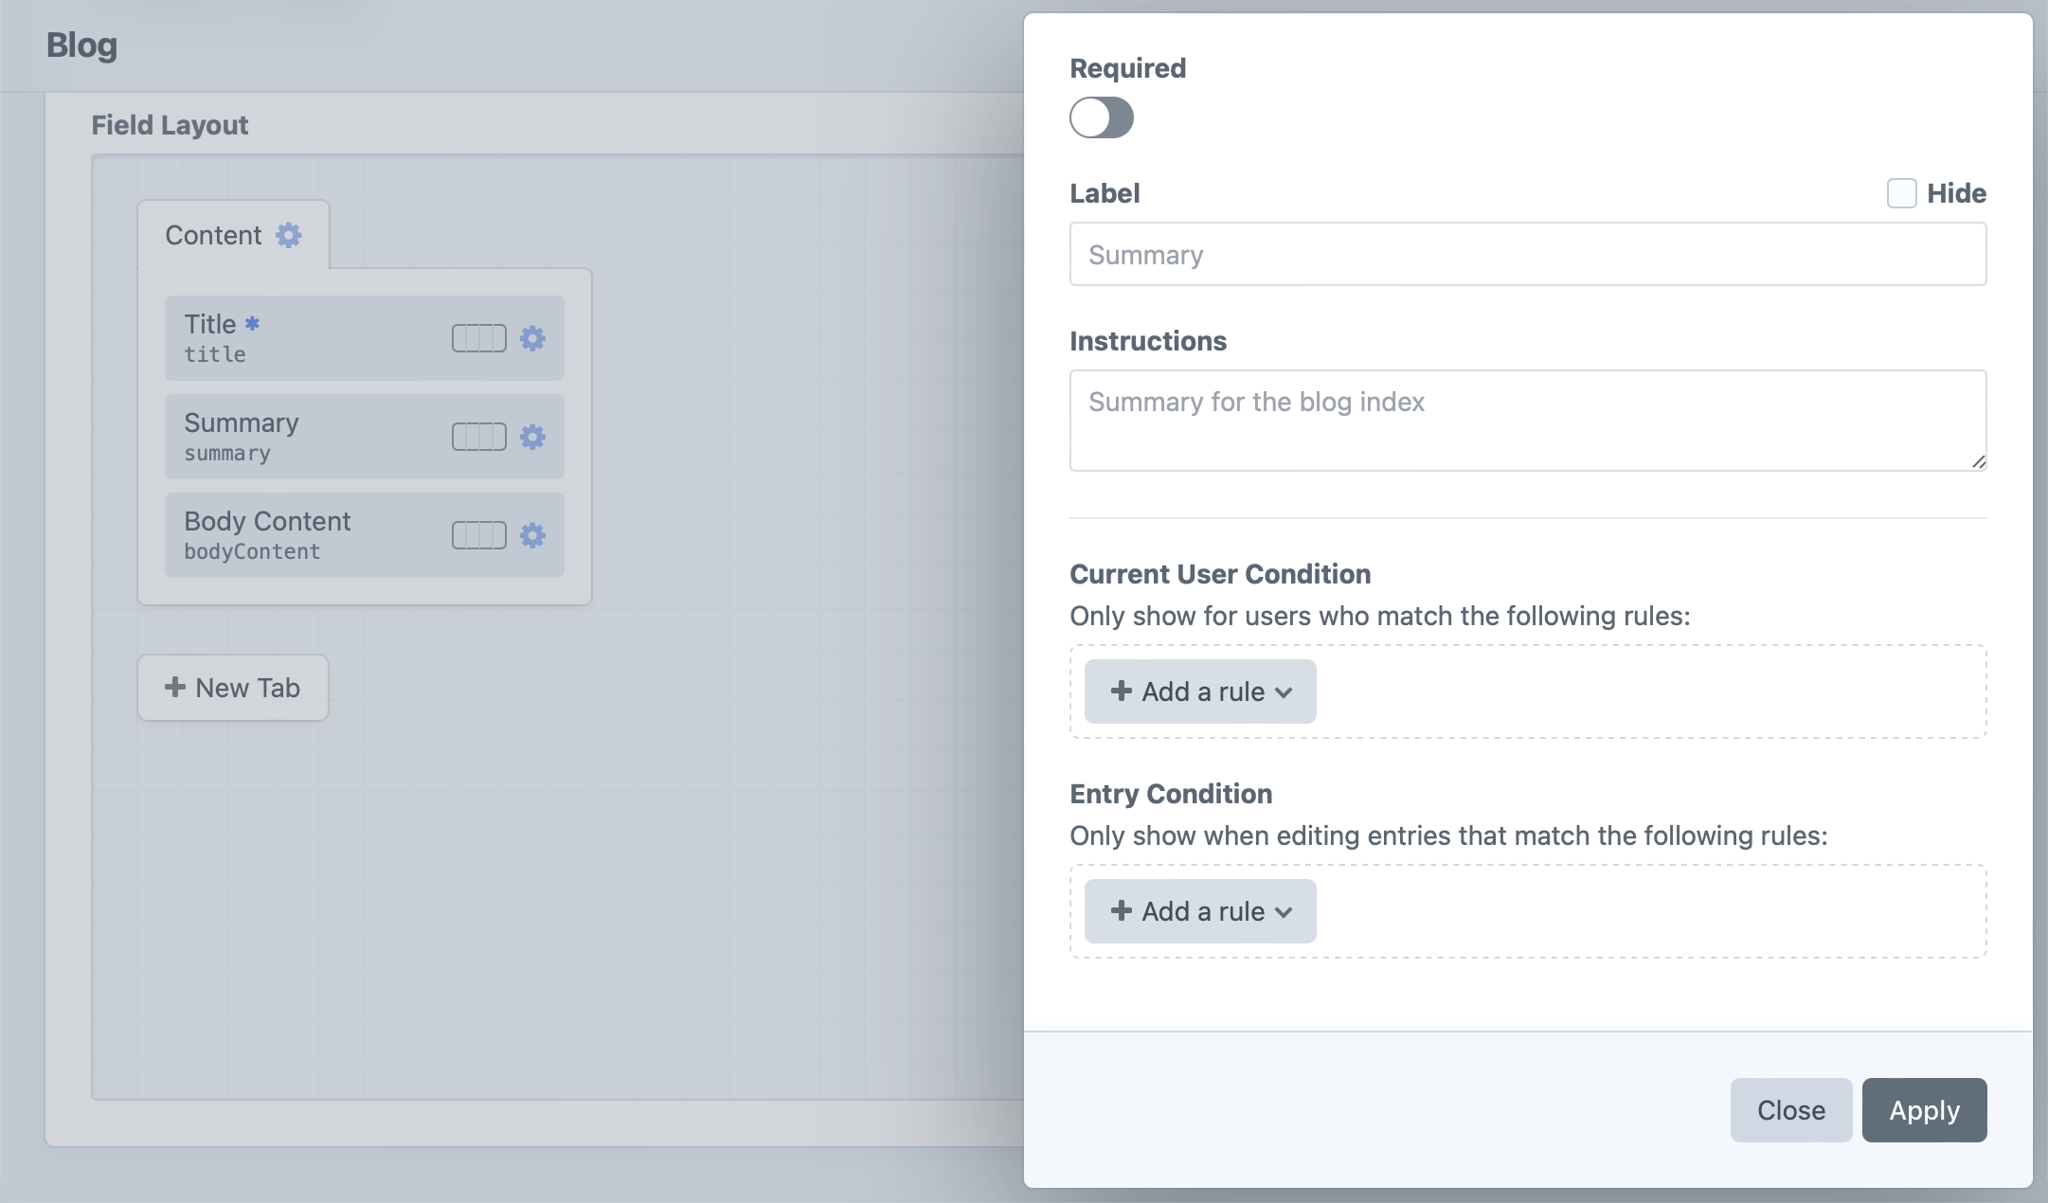Screen dimensions: 2048x1203
Task: Open the Title field settings gear
Action: click(x=533, y=337)
